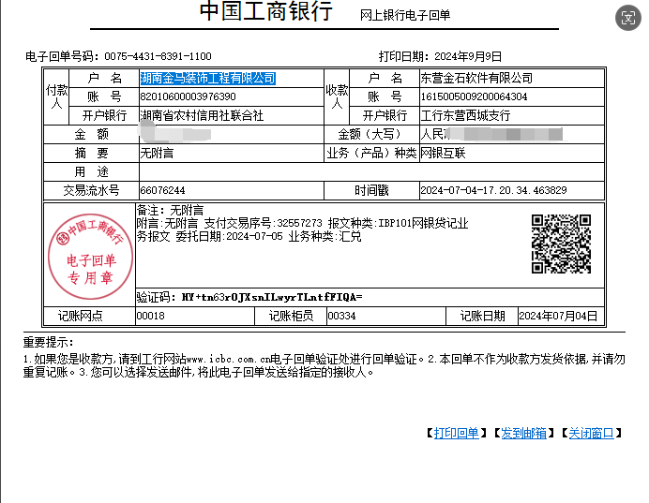Click payer account number 82010600003976390
The height and width of the screenshot is (503, 649).
click(x=188, y=96)
